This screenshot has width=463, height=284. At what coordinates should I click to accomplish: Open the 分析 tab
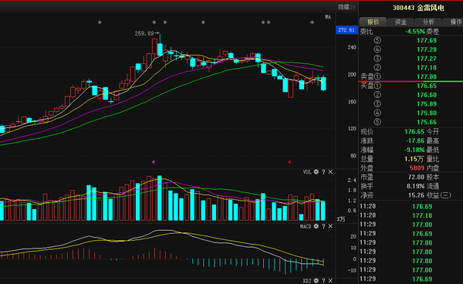tap(428, 22)
